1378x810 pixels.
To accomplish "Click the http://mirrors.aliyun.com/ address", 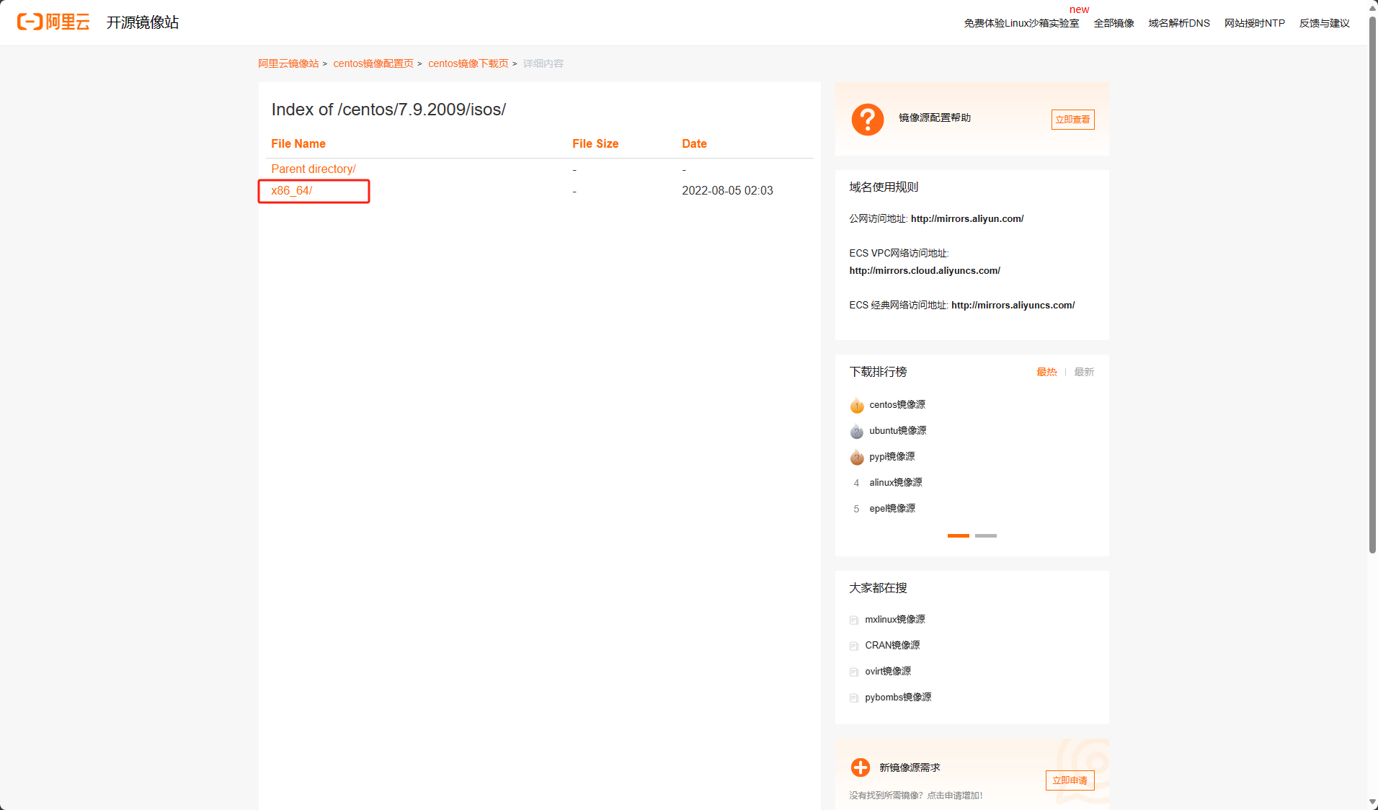I will coord(966,219).
